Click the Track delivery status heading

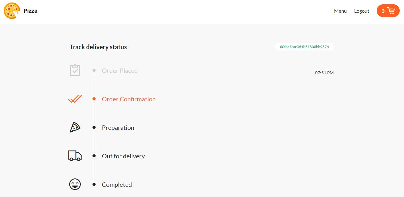click(x=98, y=47)
